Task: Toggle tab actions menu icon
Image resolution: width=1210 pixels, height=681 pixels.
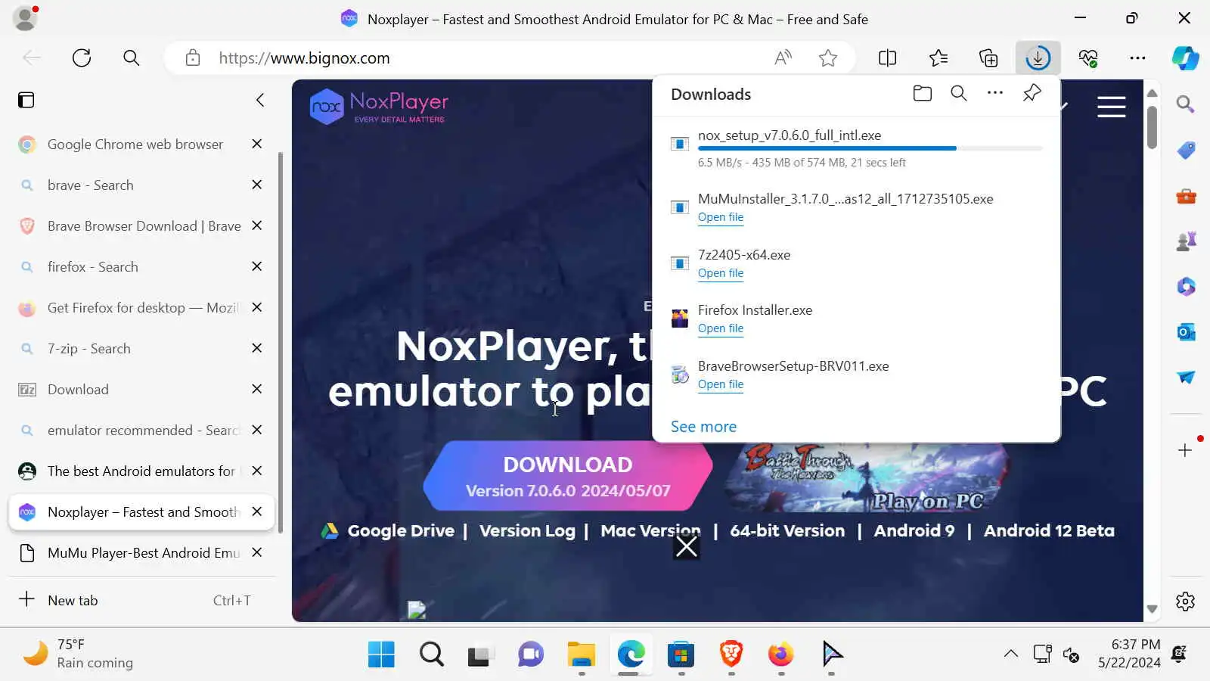Action: click(26, 100)
